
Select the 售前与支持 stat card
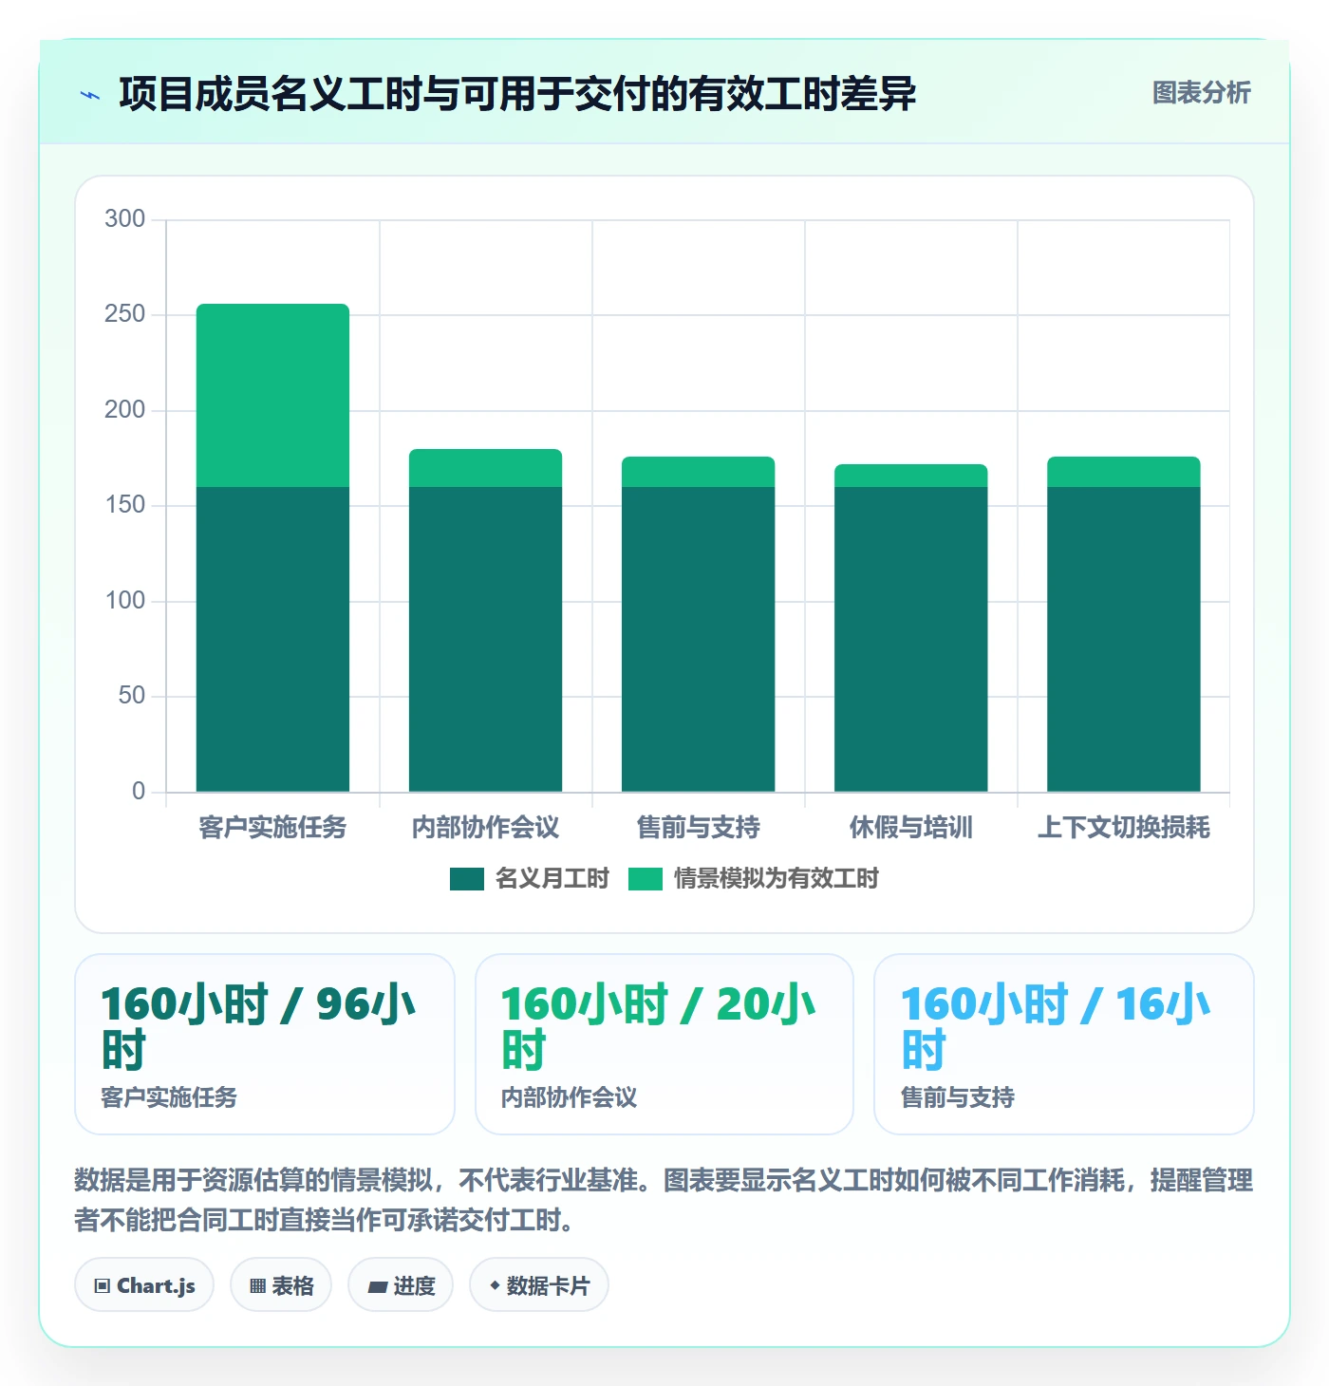pos(1064,1044)
